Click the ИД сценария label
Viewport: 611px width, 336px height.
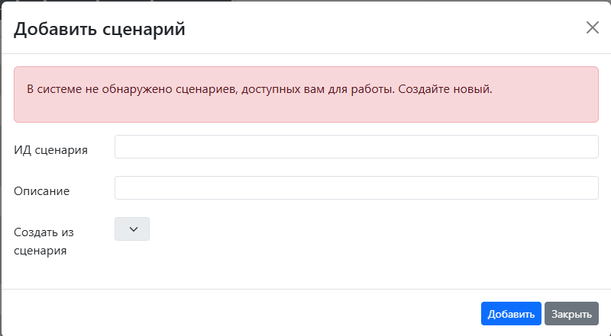[x=50, y=150]
